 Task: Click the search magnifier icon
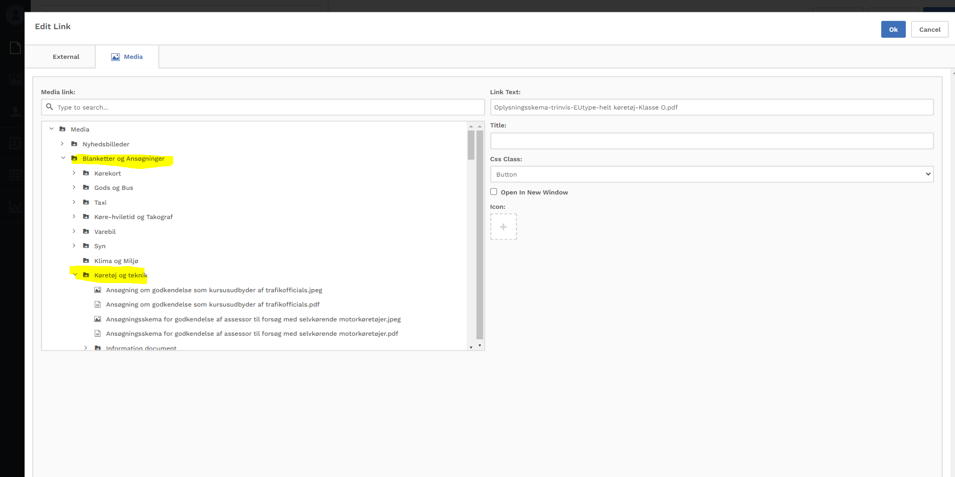(50, 107)
